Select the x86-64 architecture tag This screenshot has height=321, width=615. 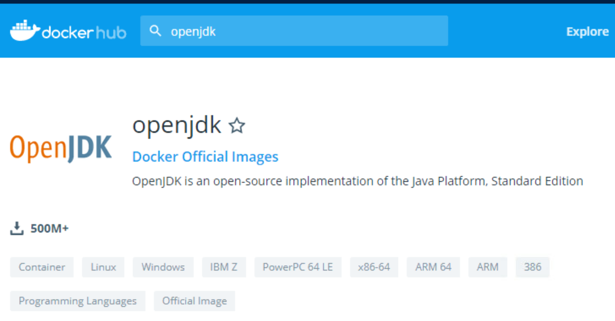click(x=374, y=267)
